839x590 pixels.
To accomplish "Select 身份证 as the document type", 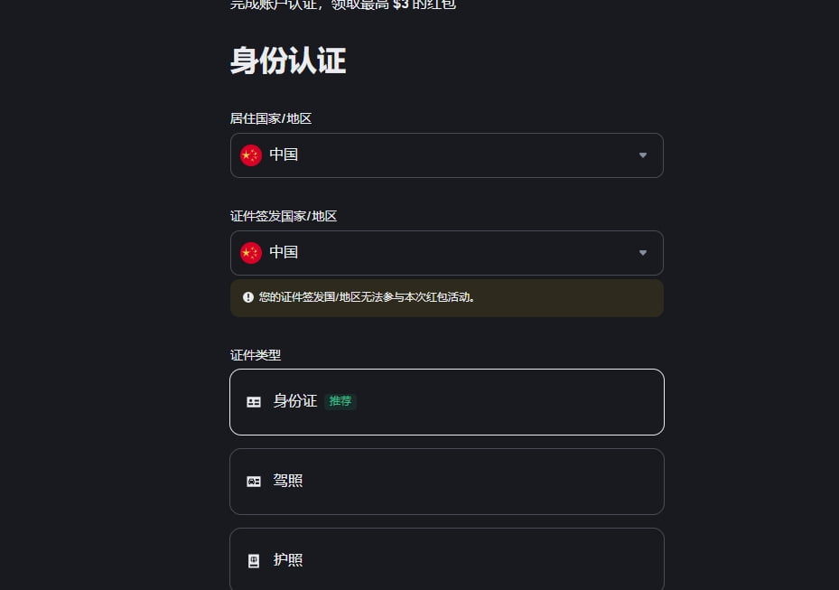I will (x=446, y=401).
